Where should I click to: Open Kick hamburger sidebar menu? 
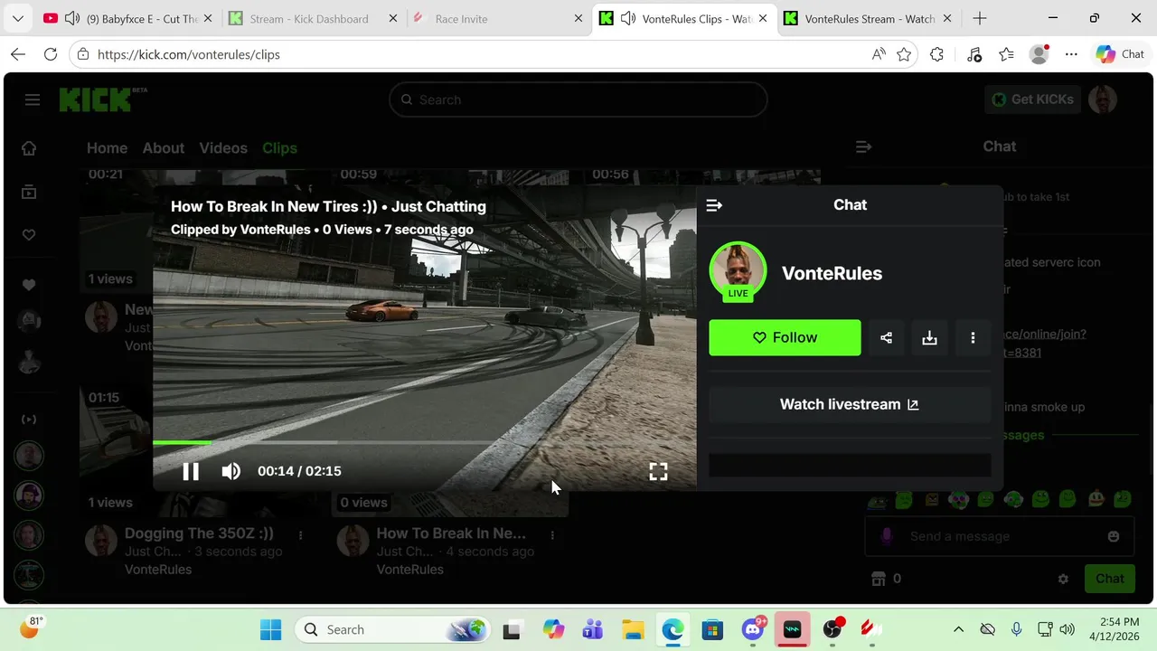coord(33,99)
